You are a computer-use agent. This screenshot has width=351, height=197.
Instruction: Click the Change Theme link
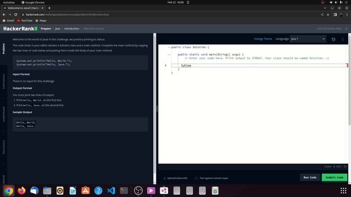pos(263,39)
